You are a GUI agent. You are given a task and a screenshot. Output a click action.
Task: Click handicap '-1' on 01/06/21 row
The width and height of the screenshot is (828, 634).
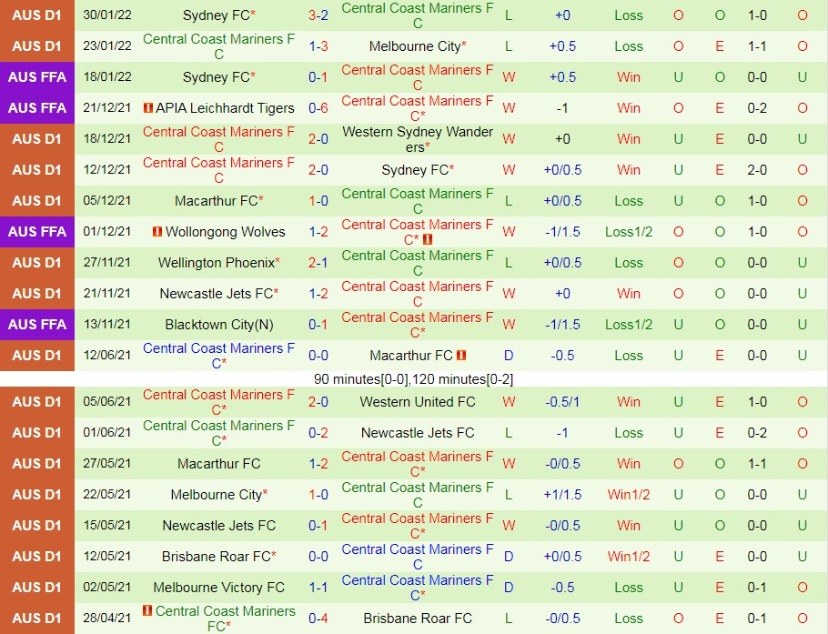pos(562,433)
